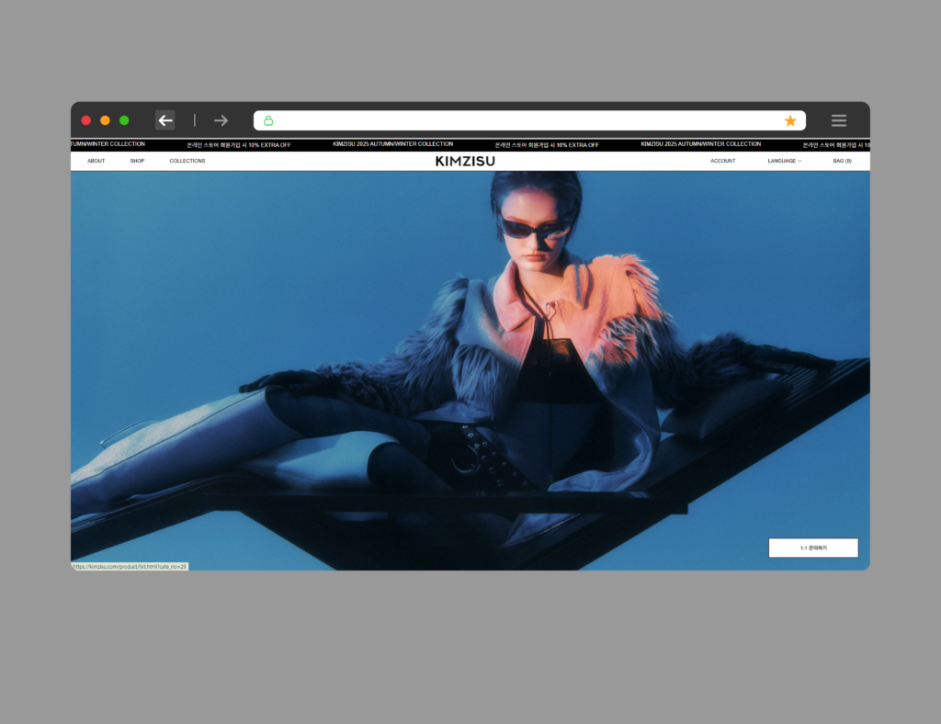Click the red window close button

point(86,120)
